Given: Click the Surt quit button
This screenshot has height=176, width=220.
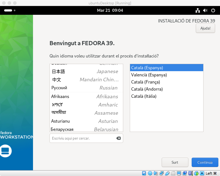Looking at the screenshot, I should pos(175,162).
